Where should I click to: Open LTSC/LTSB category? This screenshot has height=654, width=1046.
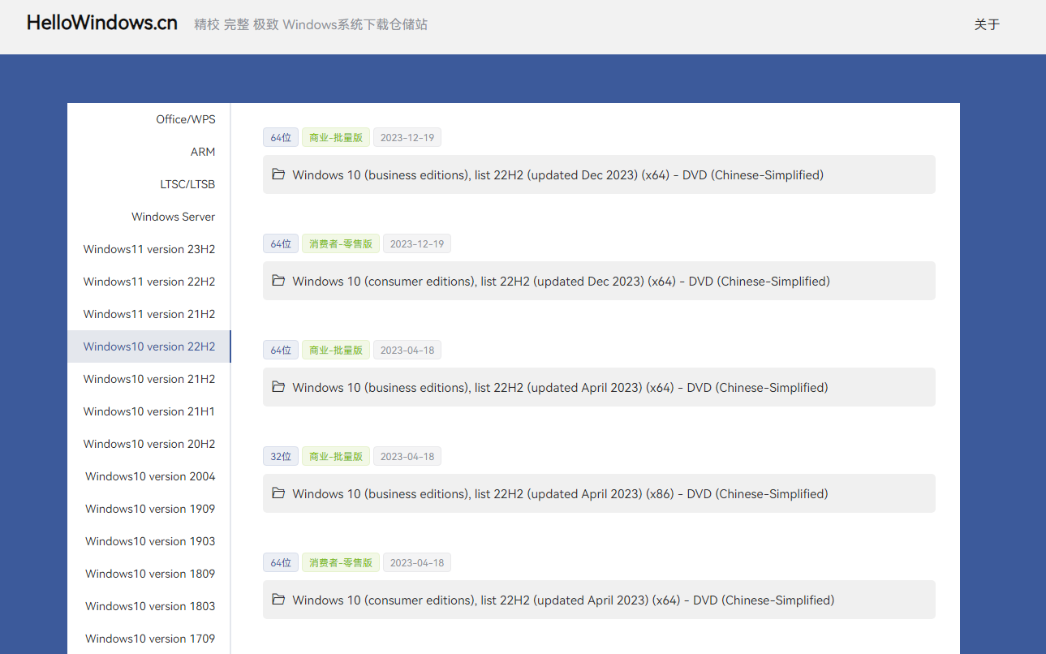coord(149,184)
